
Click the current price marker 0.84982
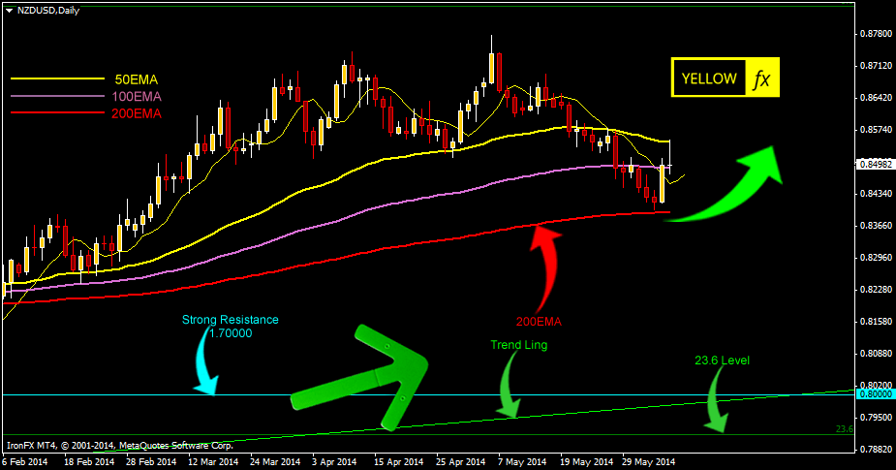[874, 165]
